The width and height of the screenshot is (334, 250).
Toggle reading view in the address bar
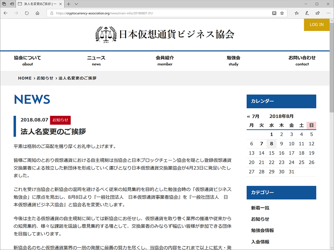pyautogui.click(x=274, y=13)
